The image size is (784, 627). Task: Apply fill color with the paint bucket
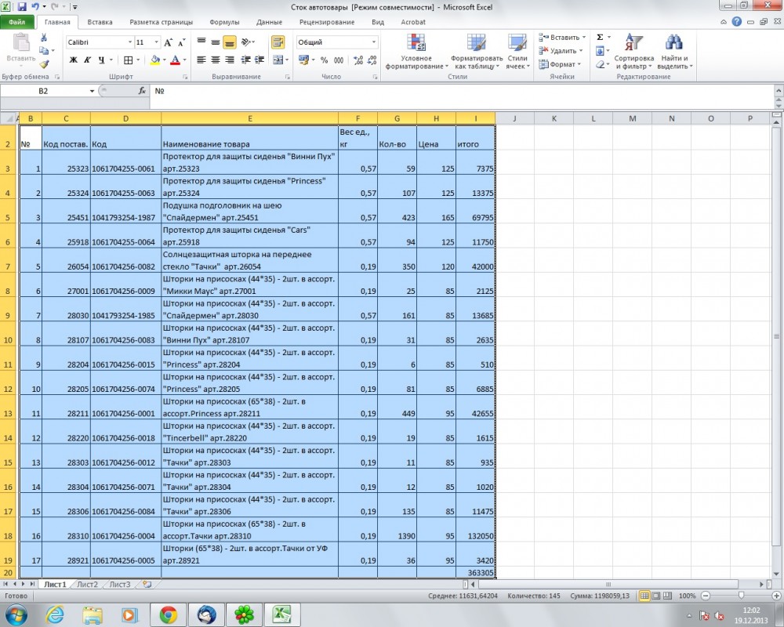[155, 60]
